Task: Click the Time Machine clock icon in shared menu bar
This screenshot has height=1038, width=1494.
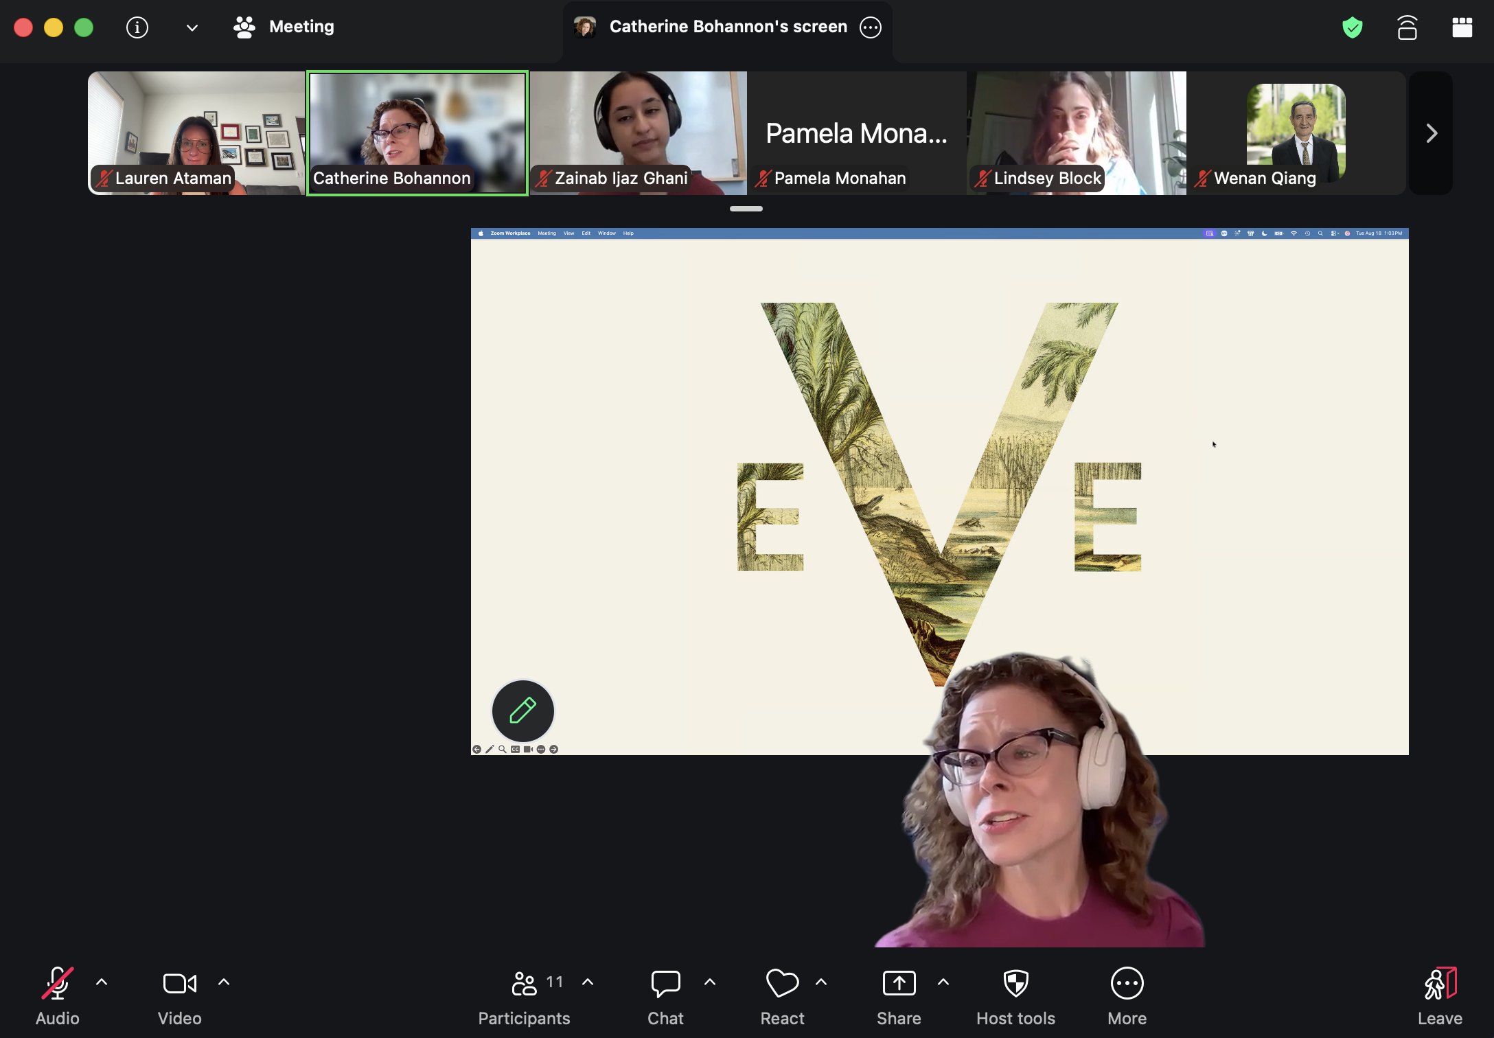Action: point(1307,233)
